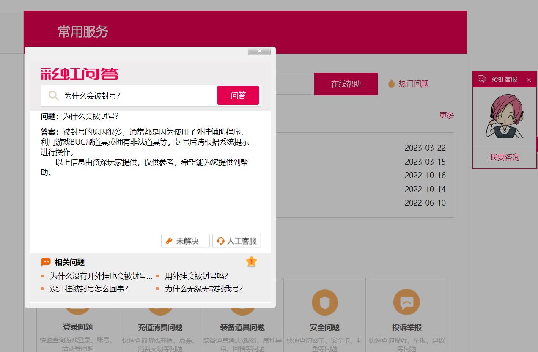This screenshot has width=538, height=352.
Task: Open the 安全问题 shield icon
Action: 324,302
